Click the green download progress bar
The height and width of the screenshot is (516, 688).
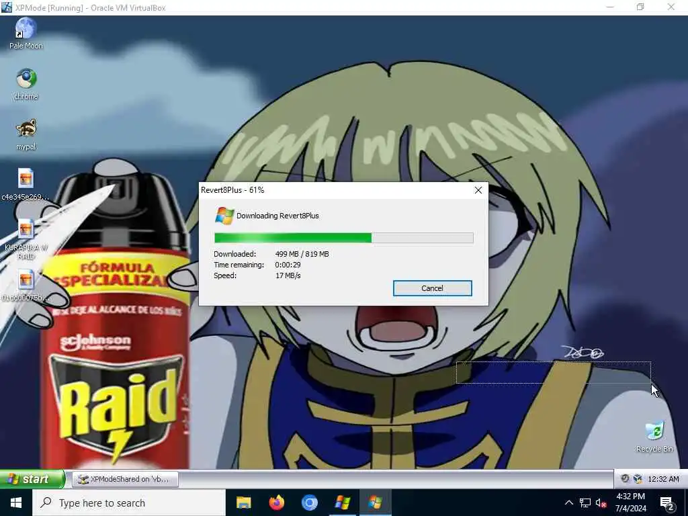coord(343,238)
